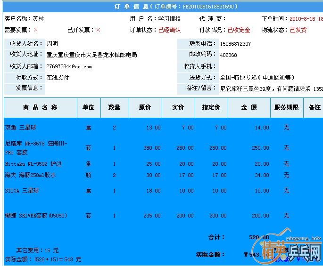
Task: Select the Nittaku NL-9592 护边 item
Action: click(33, 164)
